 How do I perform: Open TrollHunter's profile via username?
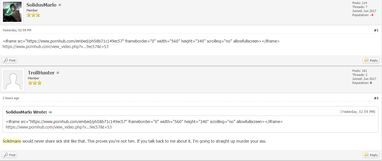tap(41, 73)
